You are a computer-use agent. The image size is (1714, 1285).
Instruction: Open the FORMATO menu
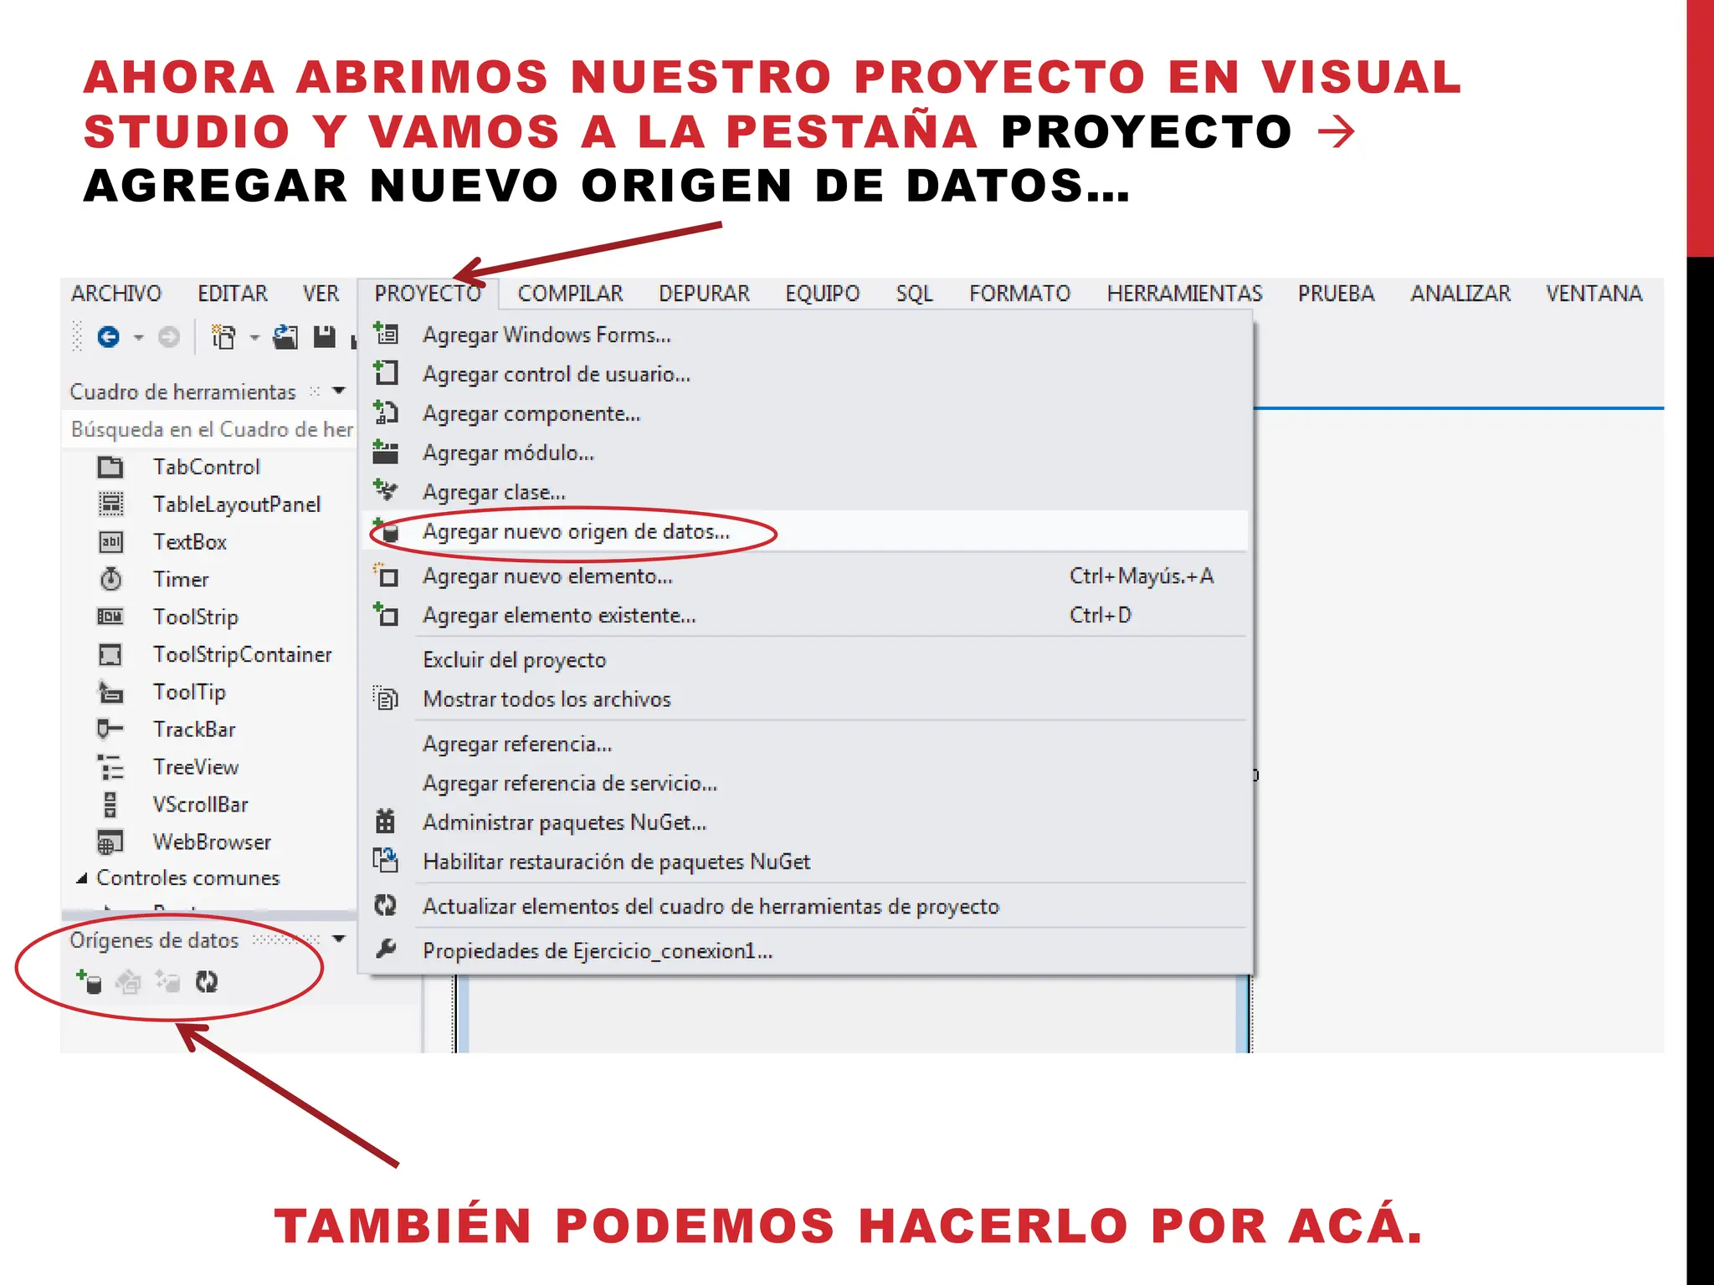click(1020, 294)
